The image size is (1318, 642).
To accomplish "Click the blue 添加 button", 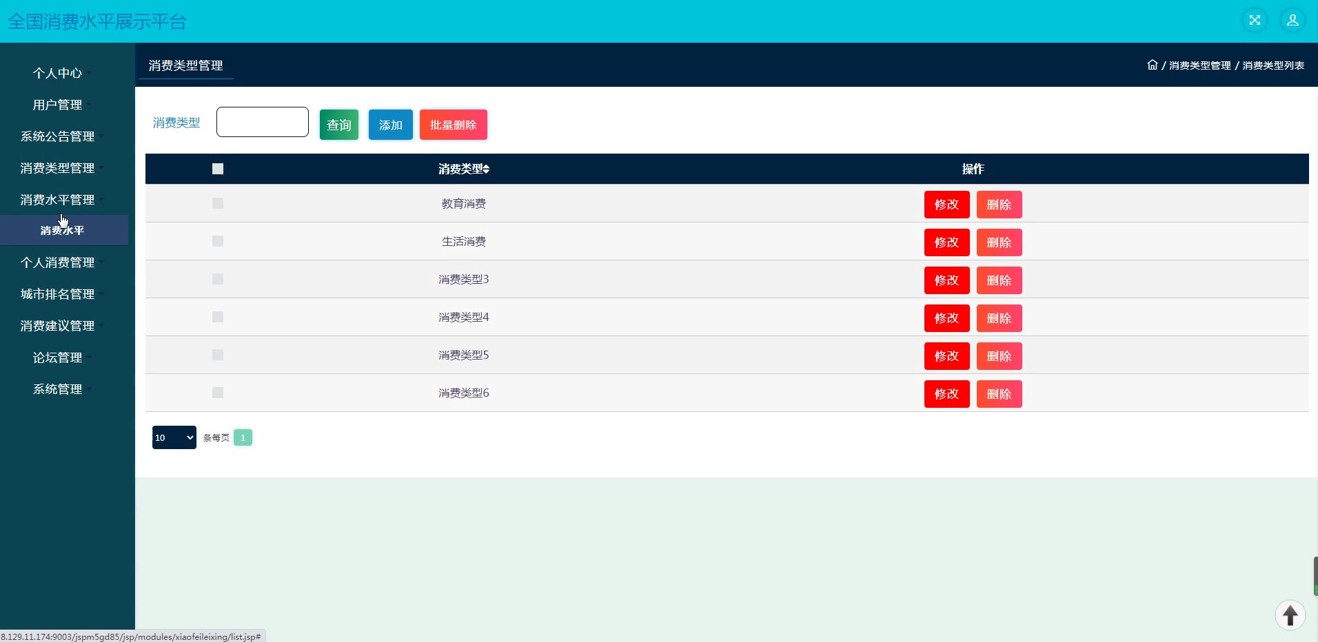I will (391, 125).
